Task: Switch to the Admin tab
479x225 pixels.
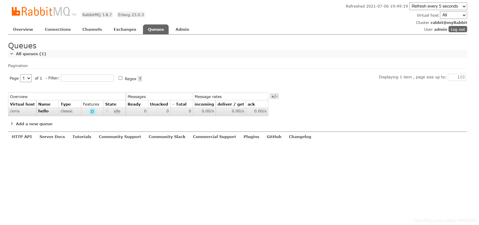Action: coord(182,29)
